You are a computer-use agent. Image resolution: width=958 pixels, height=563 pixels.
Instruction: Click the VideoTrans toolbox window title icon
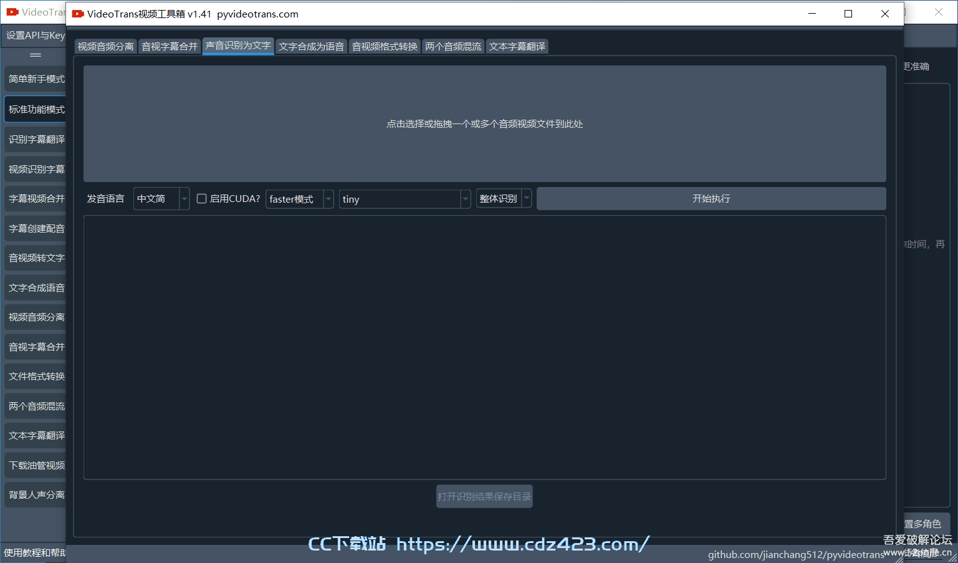pos(78,14)
